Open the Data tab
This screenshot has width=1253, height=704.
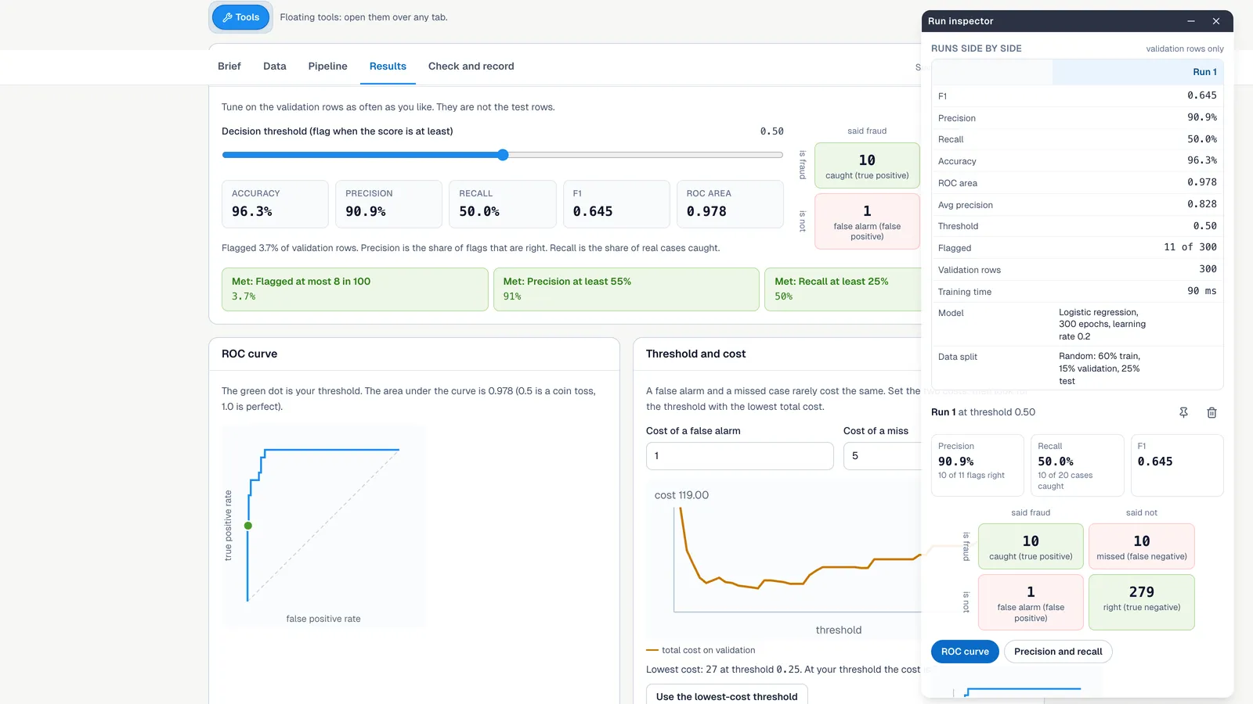275,66
